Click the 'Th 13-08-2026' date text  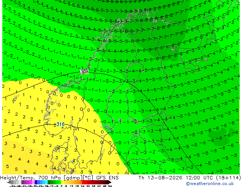coord(160,178)
